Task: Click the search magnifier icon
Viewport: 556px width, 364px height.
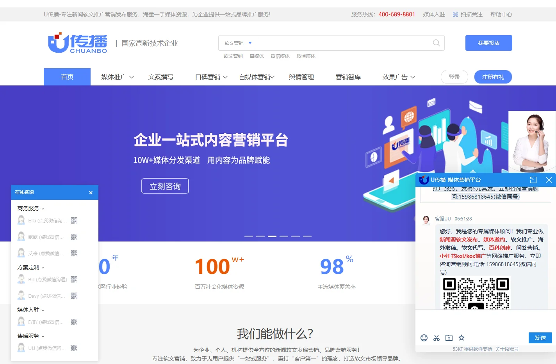Action: [x=437, y=43]
